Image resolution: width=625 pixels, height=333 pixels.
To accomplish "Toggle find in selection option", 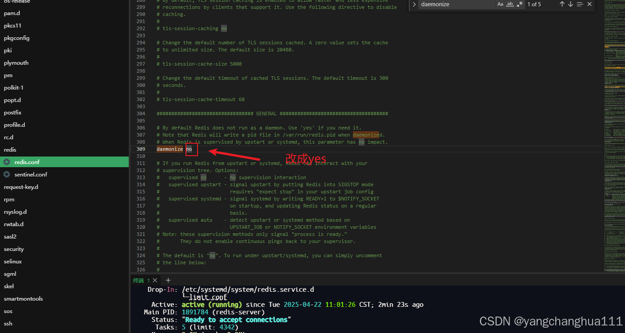I will coord(580,4).
